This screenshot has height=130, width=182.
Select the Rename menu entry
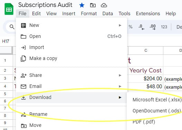(71, 114)
